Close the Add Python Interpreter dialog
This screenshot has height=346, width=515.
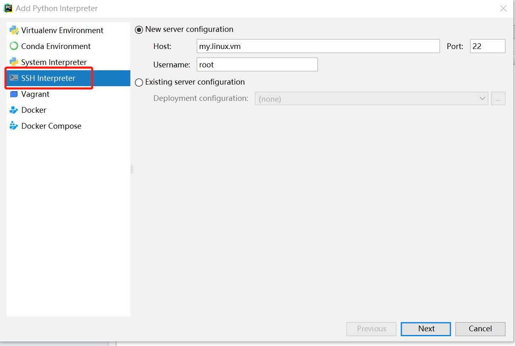click(x=504, y=8)
